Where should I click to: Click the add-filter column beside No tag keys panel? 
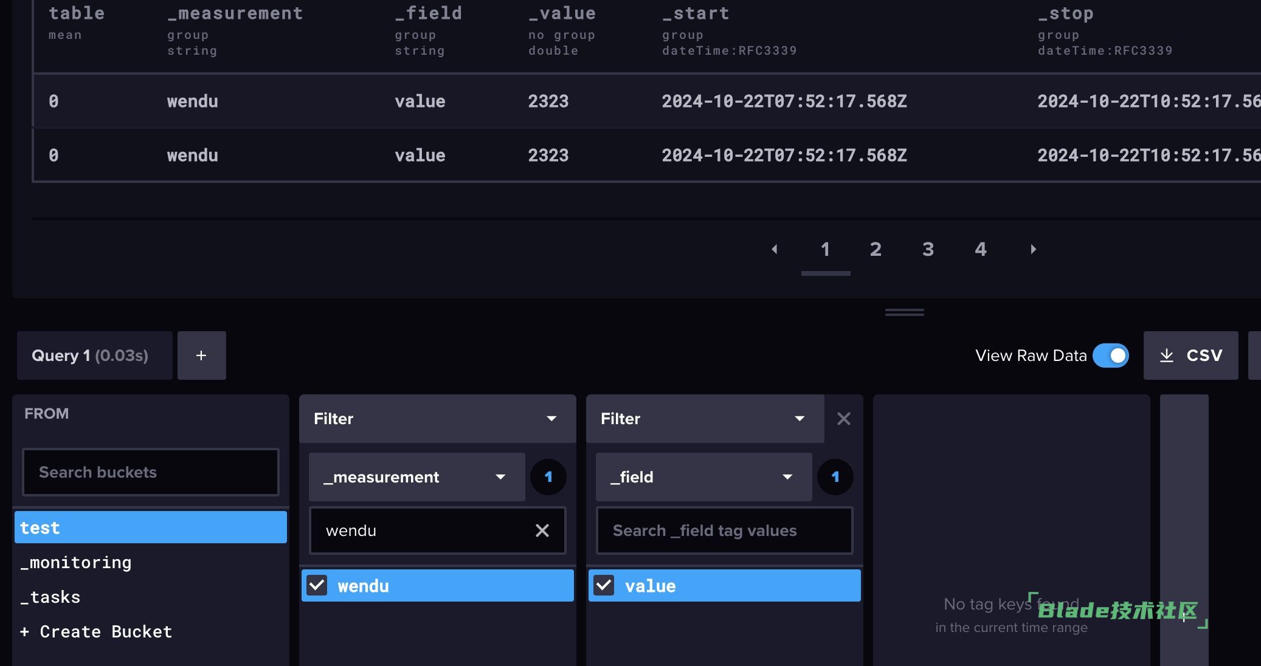coord(1184,530)
